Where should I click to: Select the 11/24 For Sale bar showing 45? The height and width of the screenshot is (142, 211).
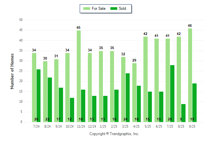tap(79, 76)
